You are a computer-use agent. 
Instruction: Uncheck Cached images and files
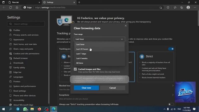click(x=75, y=69)
